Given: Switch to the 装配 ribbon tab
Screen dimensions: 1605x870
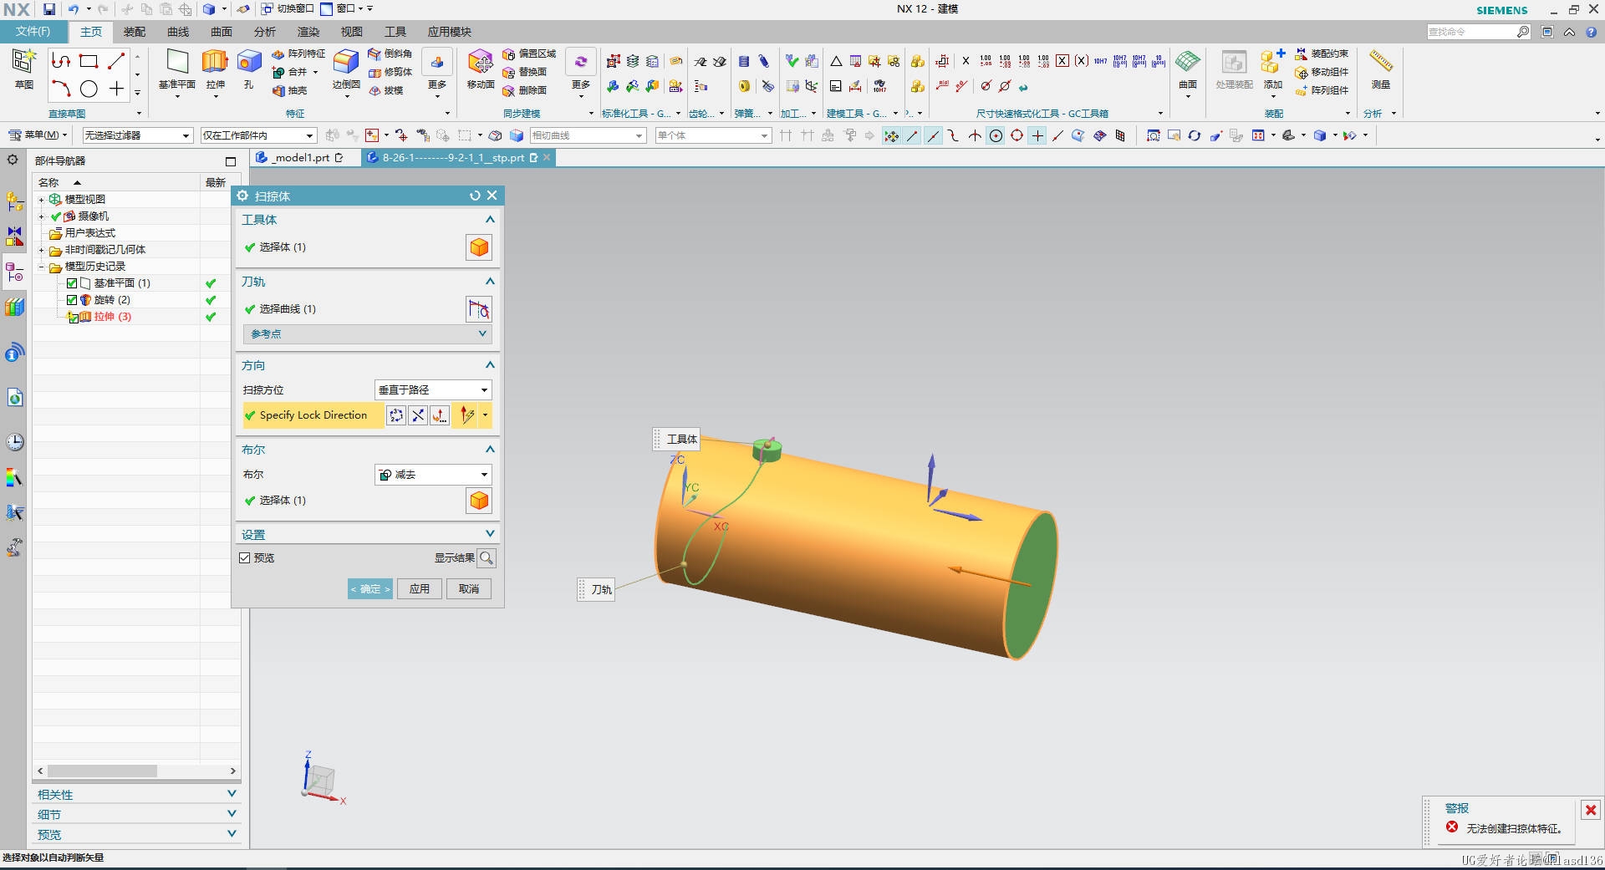Looking at the screenshot, I should pyautogui.click(x=135, y=32).
